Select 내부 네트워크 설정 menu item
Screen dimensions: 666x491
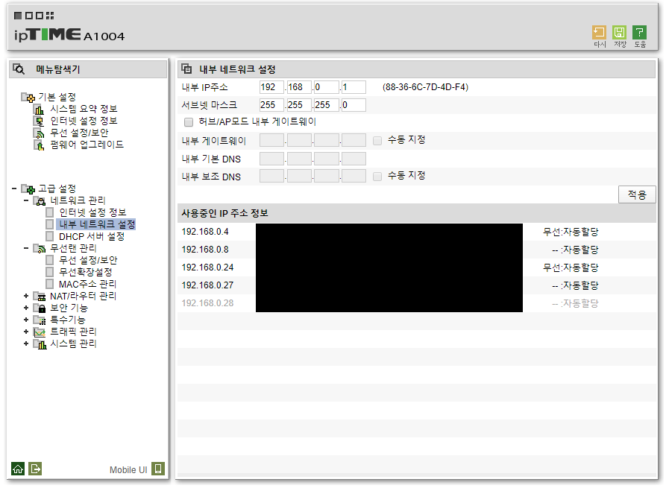point(97,224)
